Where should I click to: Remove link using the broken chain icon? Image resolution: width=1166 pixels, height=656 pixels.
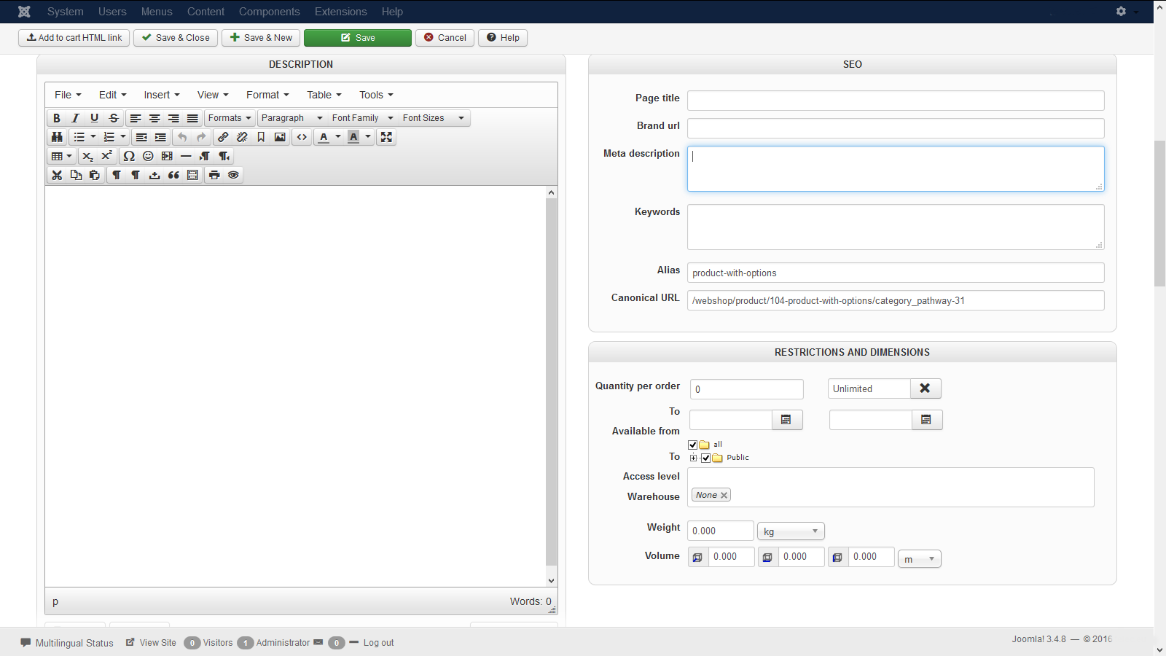click(242, 137)
